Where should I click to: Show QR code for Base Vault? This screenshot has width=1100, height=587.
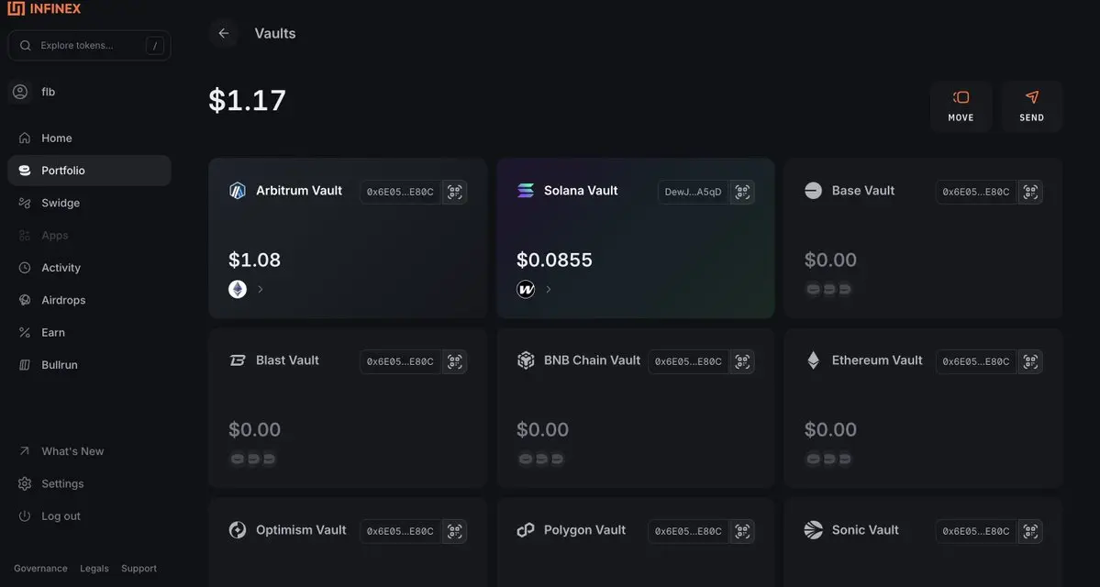[x=1030, y=193]
